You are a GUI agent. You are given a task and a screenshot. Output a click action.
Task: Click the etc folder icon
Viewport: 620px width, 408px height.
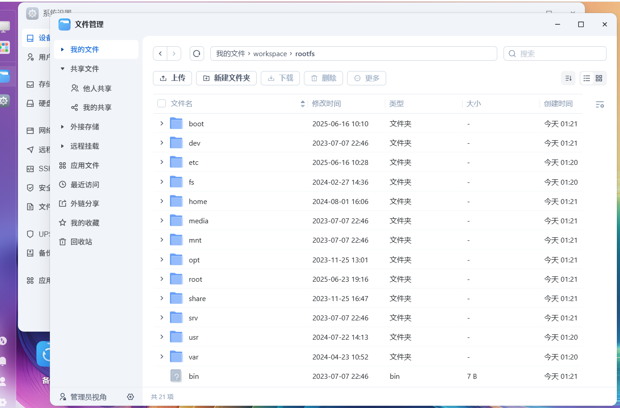[x=176, y=162]
